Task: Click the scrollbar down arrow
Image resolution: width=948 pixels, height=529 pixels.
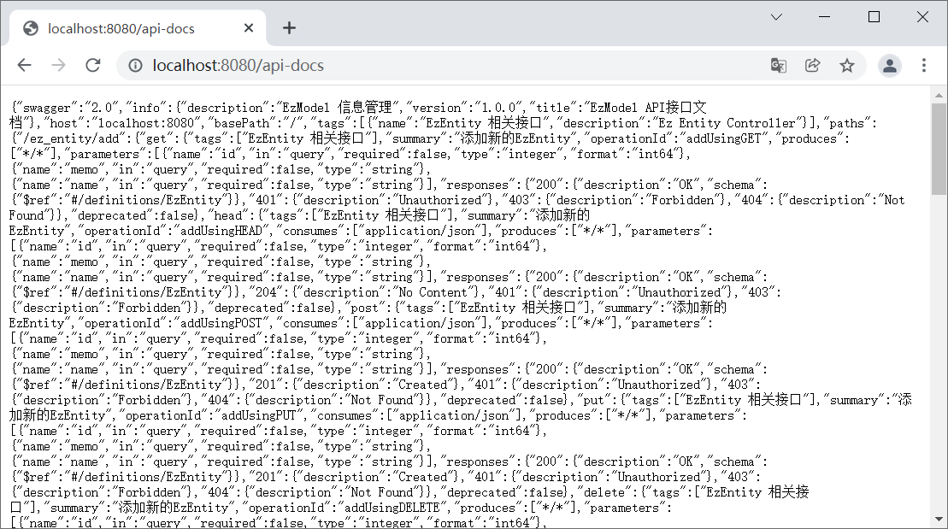Action: (x=939, y=520)
